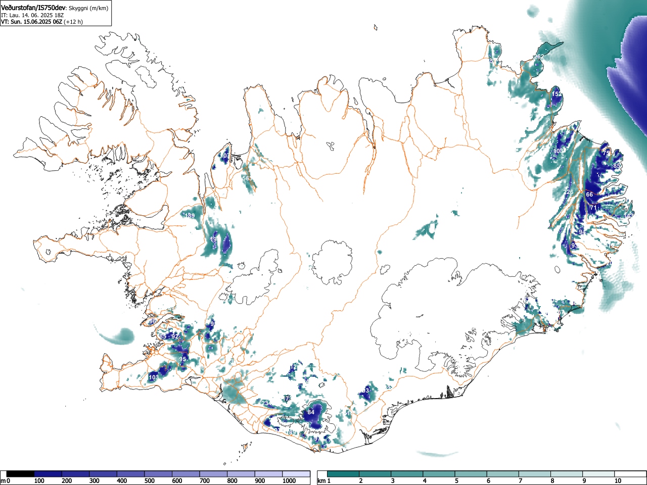Image resolution: width=647 pixels, height=485 pixels.
Task: Click the "VT: Sun. 15.06.2025 06Z" valid time
Action: (x=32, y=22)
